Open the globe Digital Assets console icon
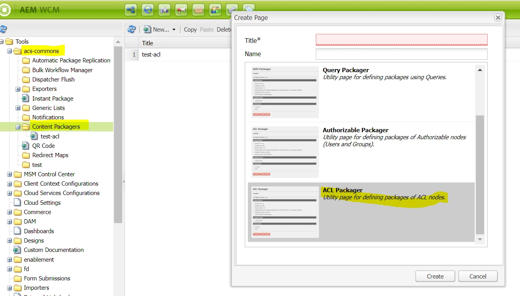Screen dimensions: 520x296 coord(148,10)
